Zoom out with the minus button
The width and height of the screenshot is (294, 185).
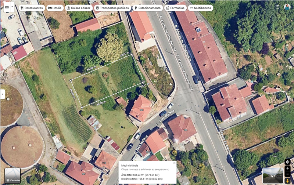287,174
